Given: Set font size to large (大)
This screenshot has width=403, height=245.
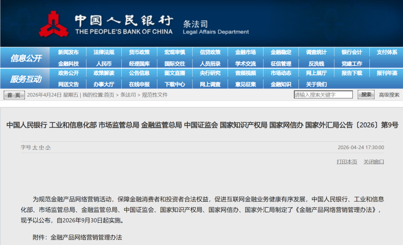Looking at the screenshot, I should (35, 148).
